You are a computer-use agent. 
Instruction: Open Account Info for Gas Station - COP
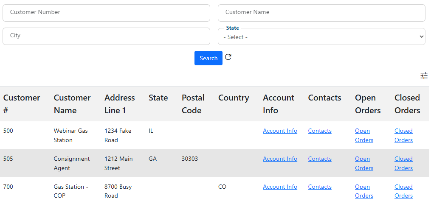click(x=280, y=187)
